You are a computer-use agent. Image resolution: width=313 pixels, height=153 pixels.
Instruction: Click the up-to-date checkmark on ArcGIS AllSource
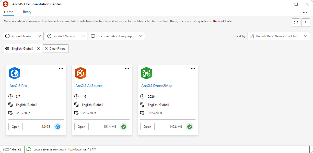pos(124,127)
